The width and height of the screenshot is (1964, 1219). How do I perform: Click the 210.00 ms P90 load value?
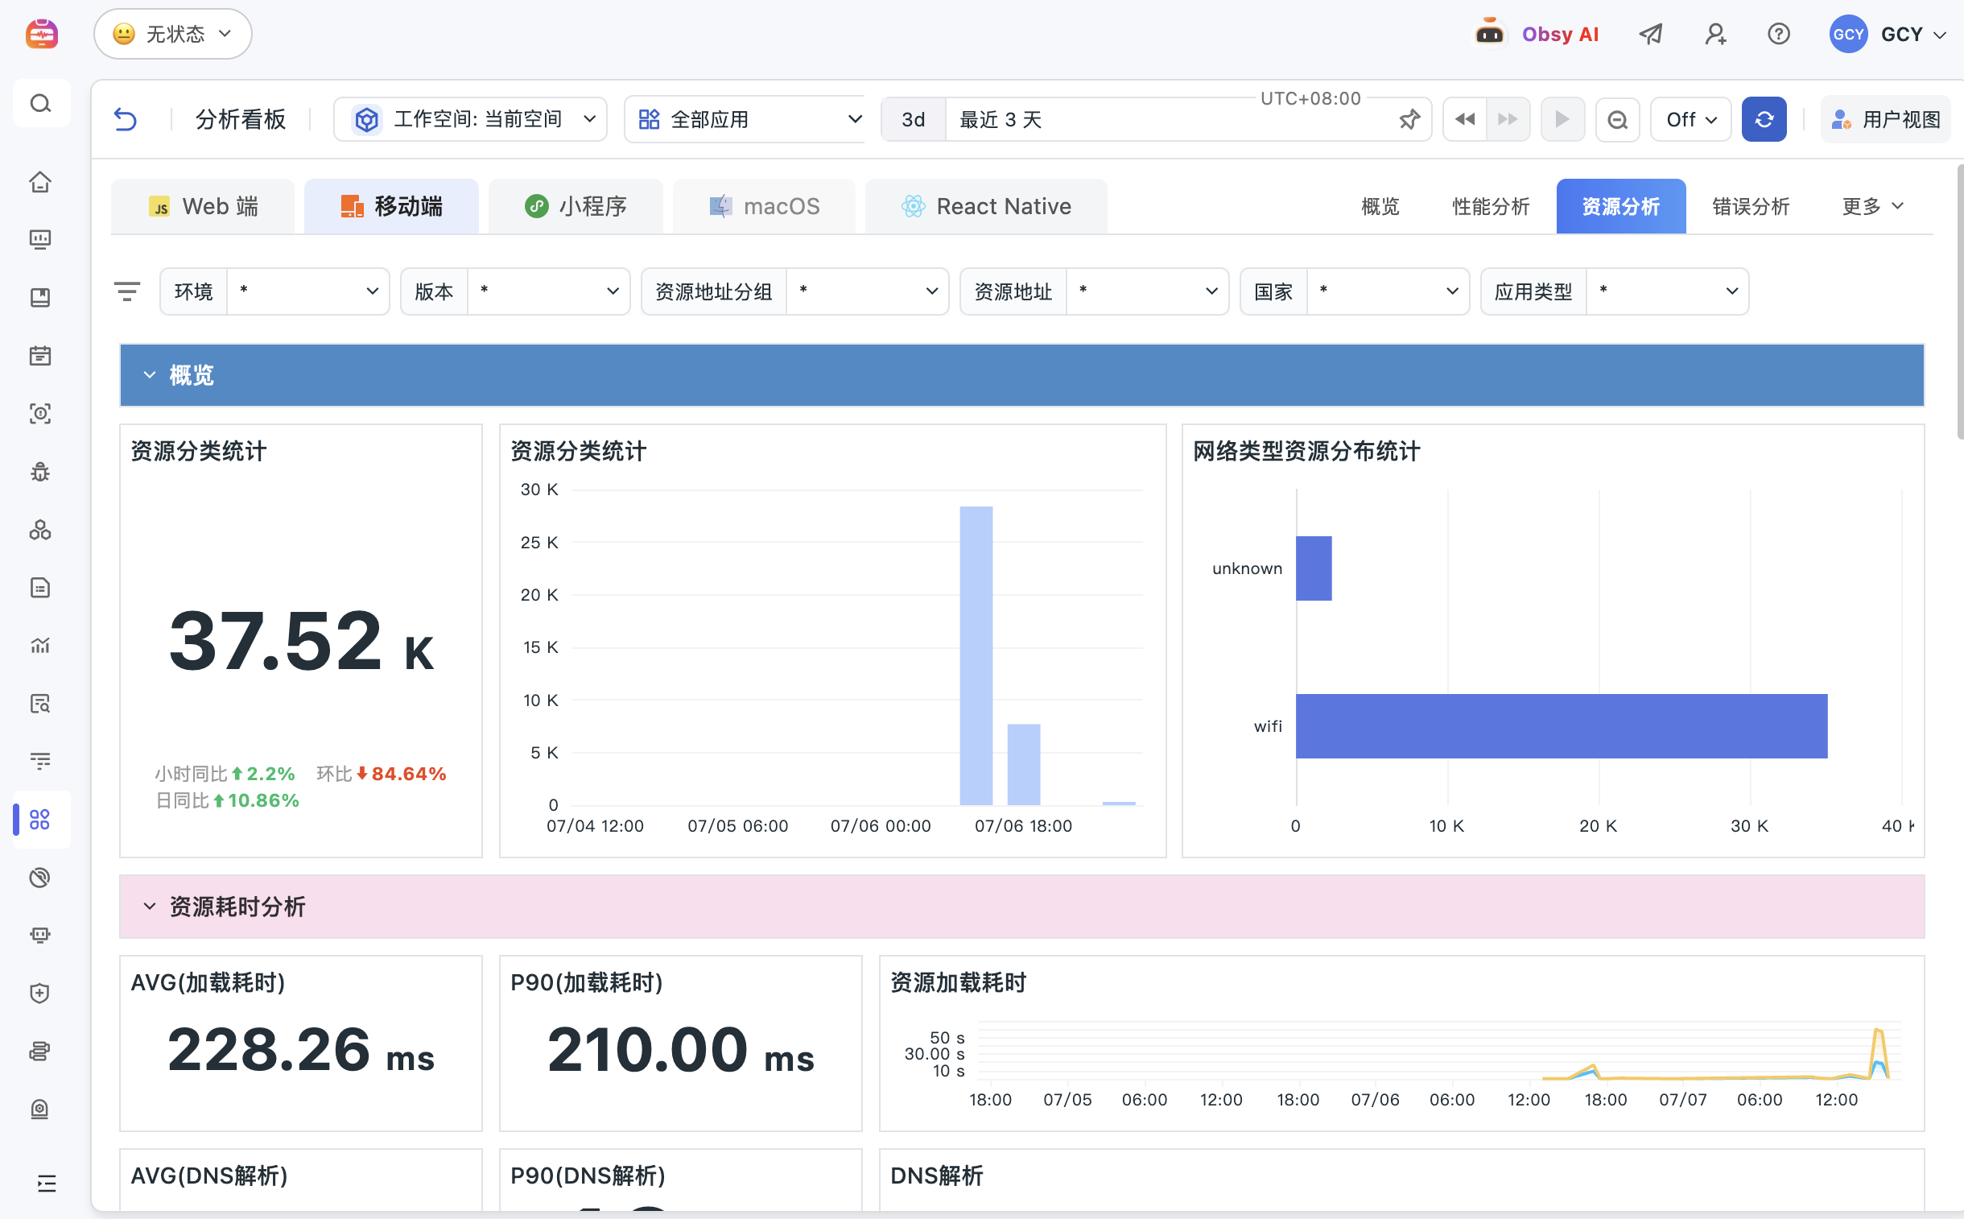(x=680, y=1050)
